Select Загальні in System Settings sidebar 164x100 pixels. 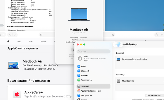[x=93, y=86]
